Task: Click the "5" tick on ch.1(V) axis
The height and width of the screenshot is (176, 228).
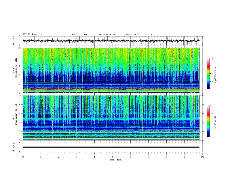Action: point(20,37)
